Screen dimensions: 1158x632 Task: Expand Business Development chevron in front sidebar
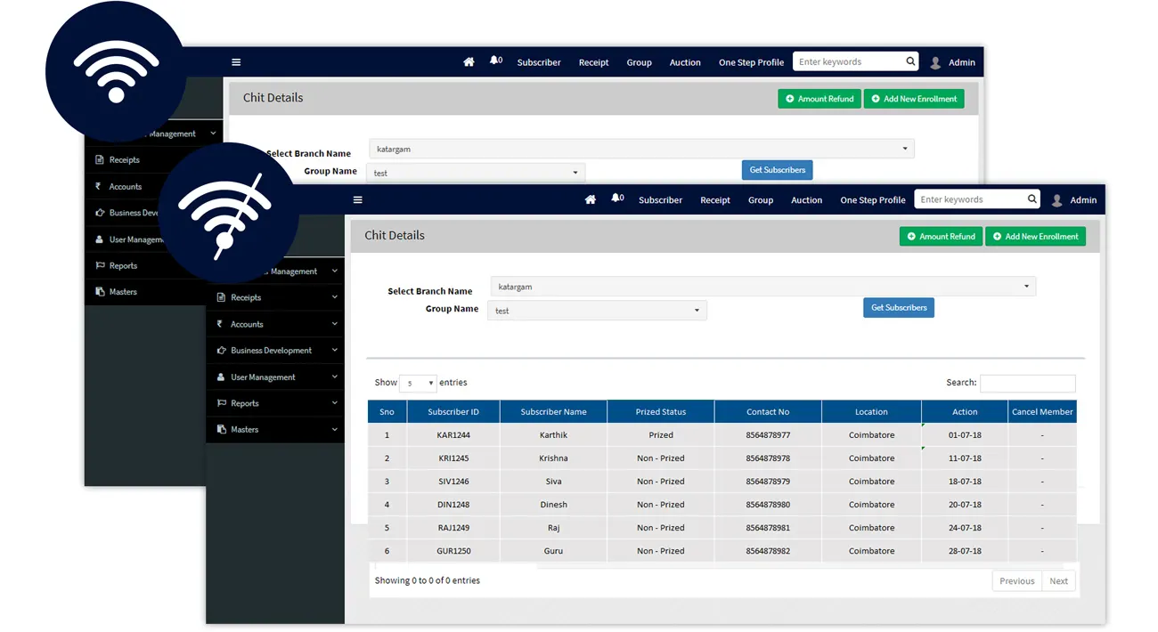click(335, 350)
